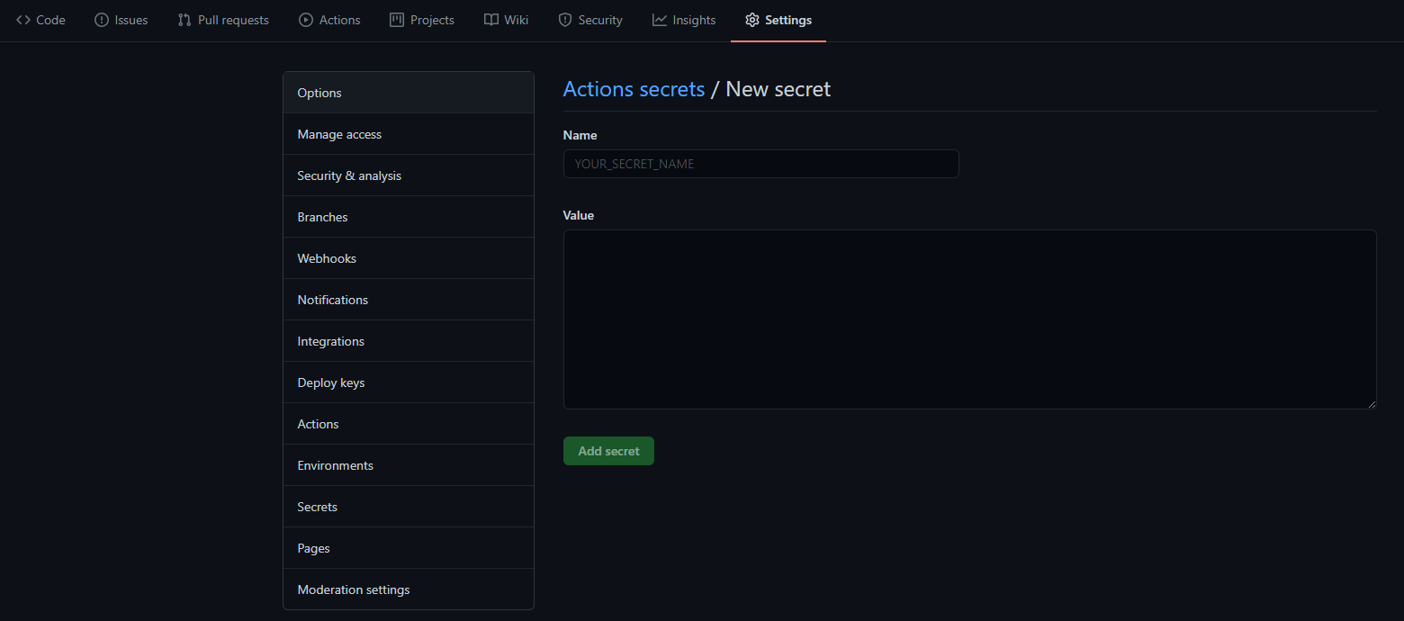Focus the secret Name input field
This screenshot has width=1404, height=621.
pyautogui.click(x=760, y=164)
